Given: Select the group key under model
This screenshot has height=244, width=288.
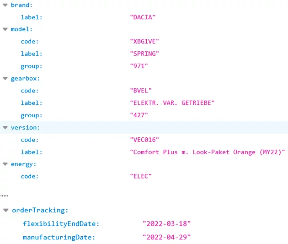Looking at the screenshot, I should pyautogui.click(x=32, y=66).
